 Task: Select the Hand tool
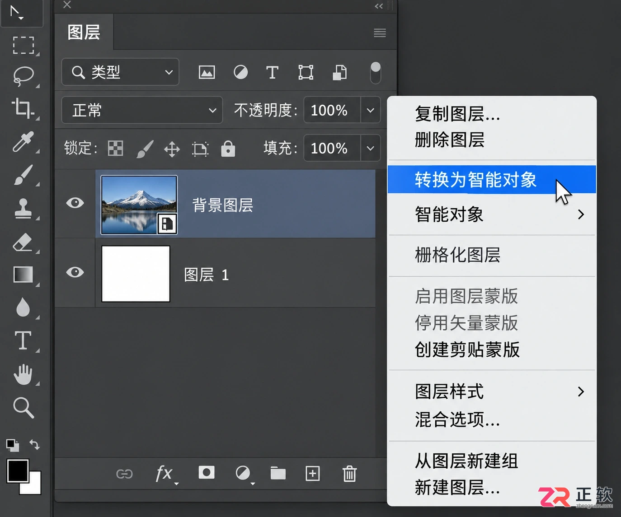23,374
